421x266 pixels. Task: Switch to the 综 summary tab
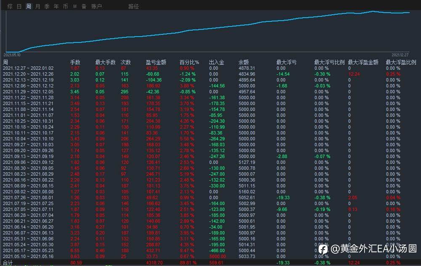pyautogui.click(x=10, y=6)
